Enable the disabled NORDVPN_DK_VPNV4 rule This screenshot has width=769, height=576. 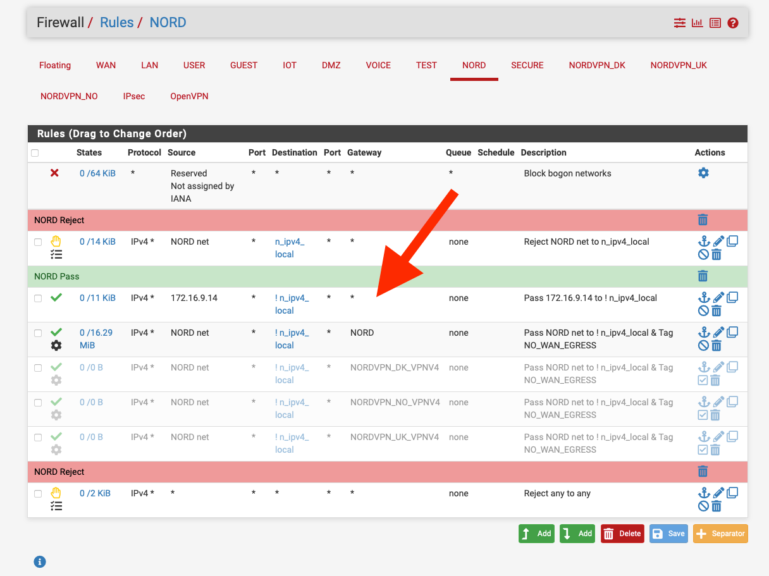(703, 381)
